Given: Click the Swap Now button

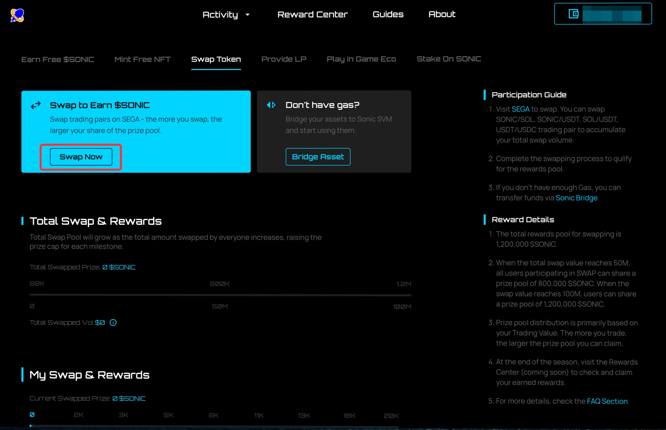Looking at the screenshot, I should pyautogui.click(x=81, y=157).
